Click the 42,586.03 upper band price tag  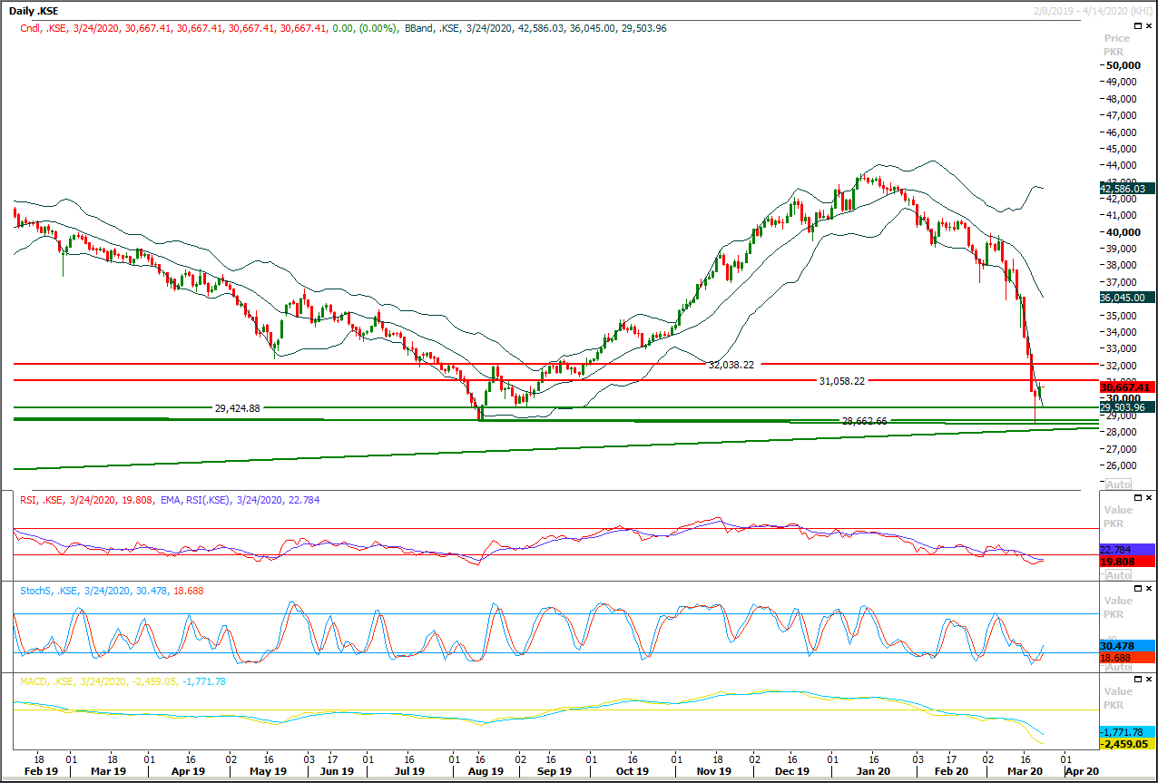1126,188
